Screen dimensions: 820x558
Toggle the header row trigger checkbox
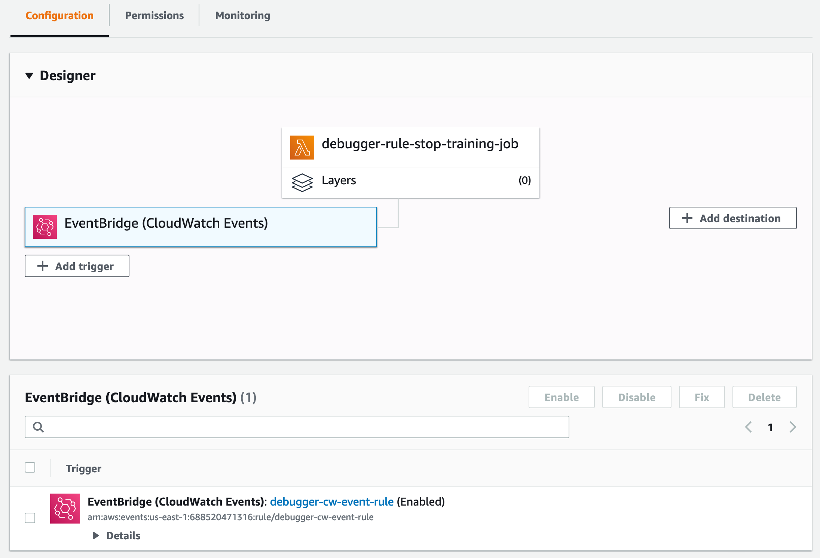coord(30,468)
